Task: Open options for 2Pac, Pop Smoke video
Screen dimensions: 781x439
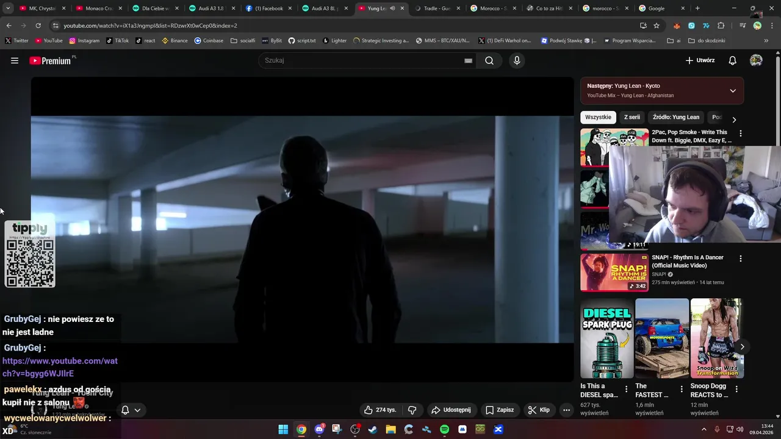Action: 741,133
